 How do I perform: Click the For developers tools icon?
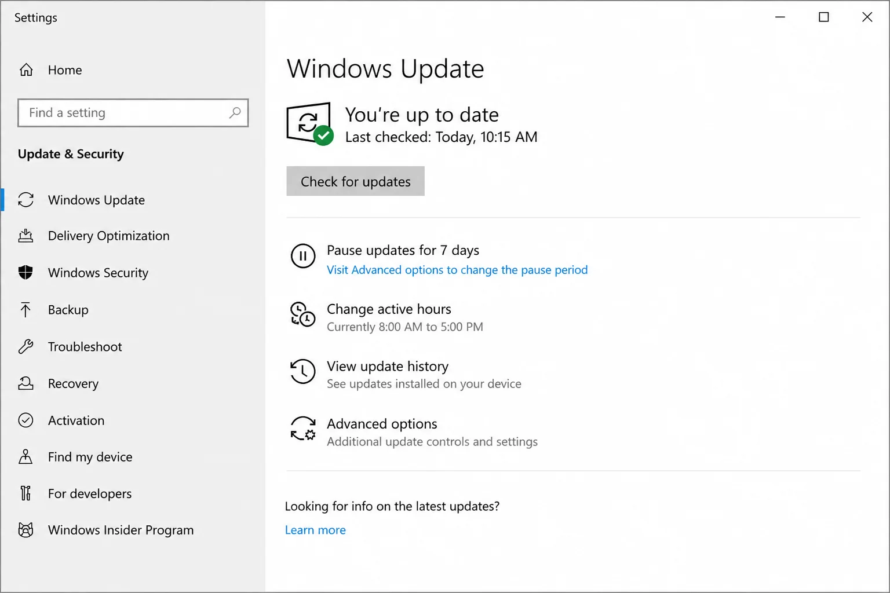tap(26, 493)
